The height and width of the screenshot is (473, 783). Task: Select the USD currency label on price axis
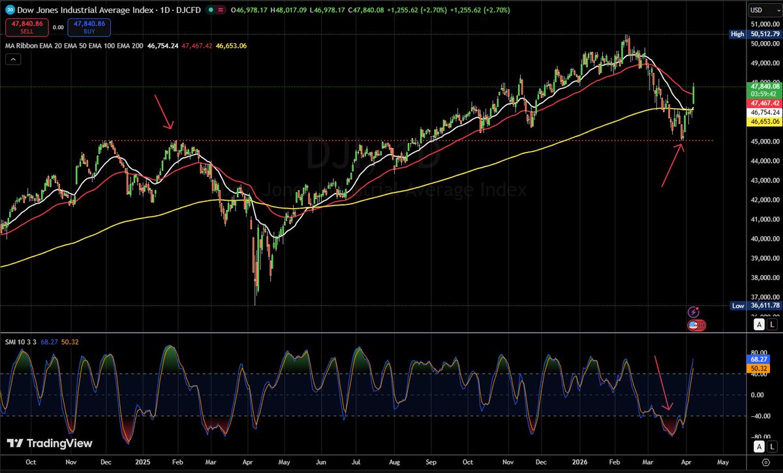(759, 9)
